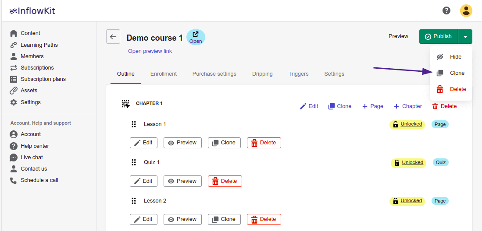Click the back arrow beside Demo course 1
Screen dimensions: 482x231
113,37
